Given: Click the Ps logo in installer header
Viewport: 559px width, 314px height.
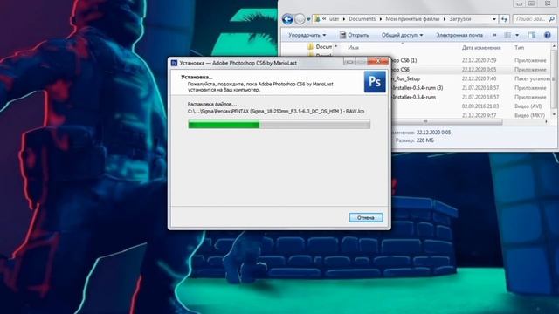Looking at the screenshot, I should point(375,81).
